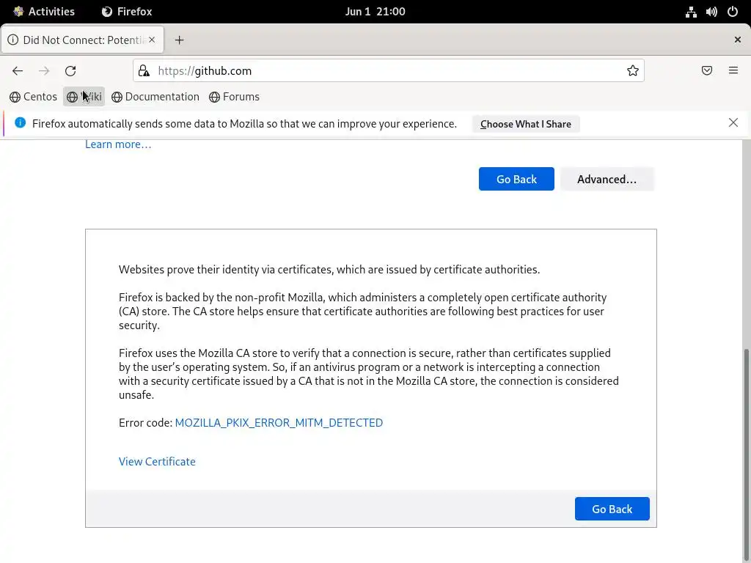Select the Did Not Connect tab

click(x=83, y=40)
